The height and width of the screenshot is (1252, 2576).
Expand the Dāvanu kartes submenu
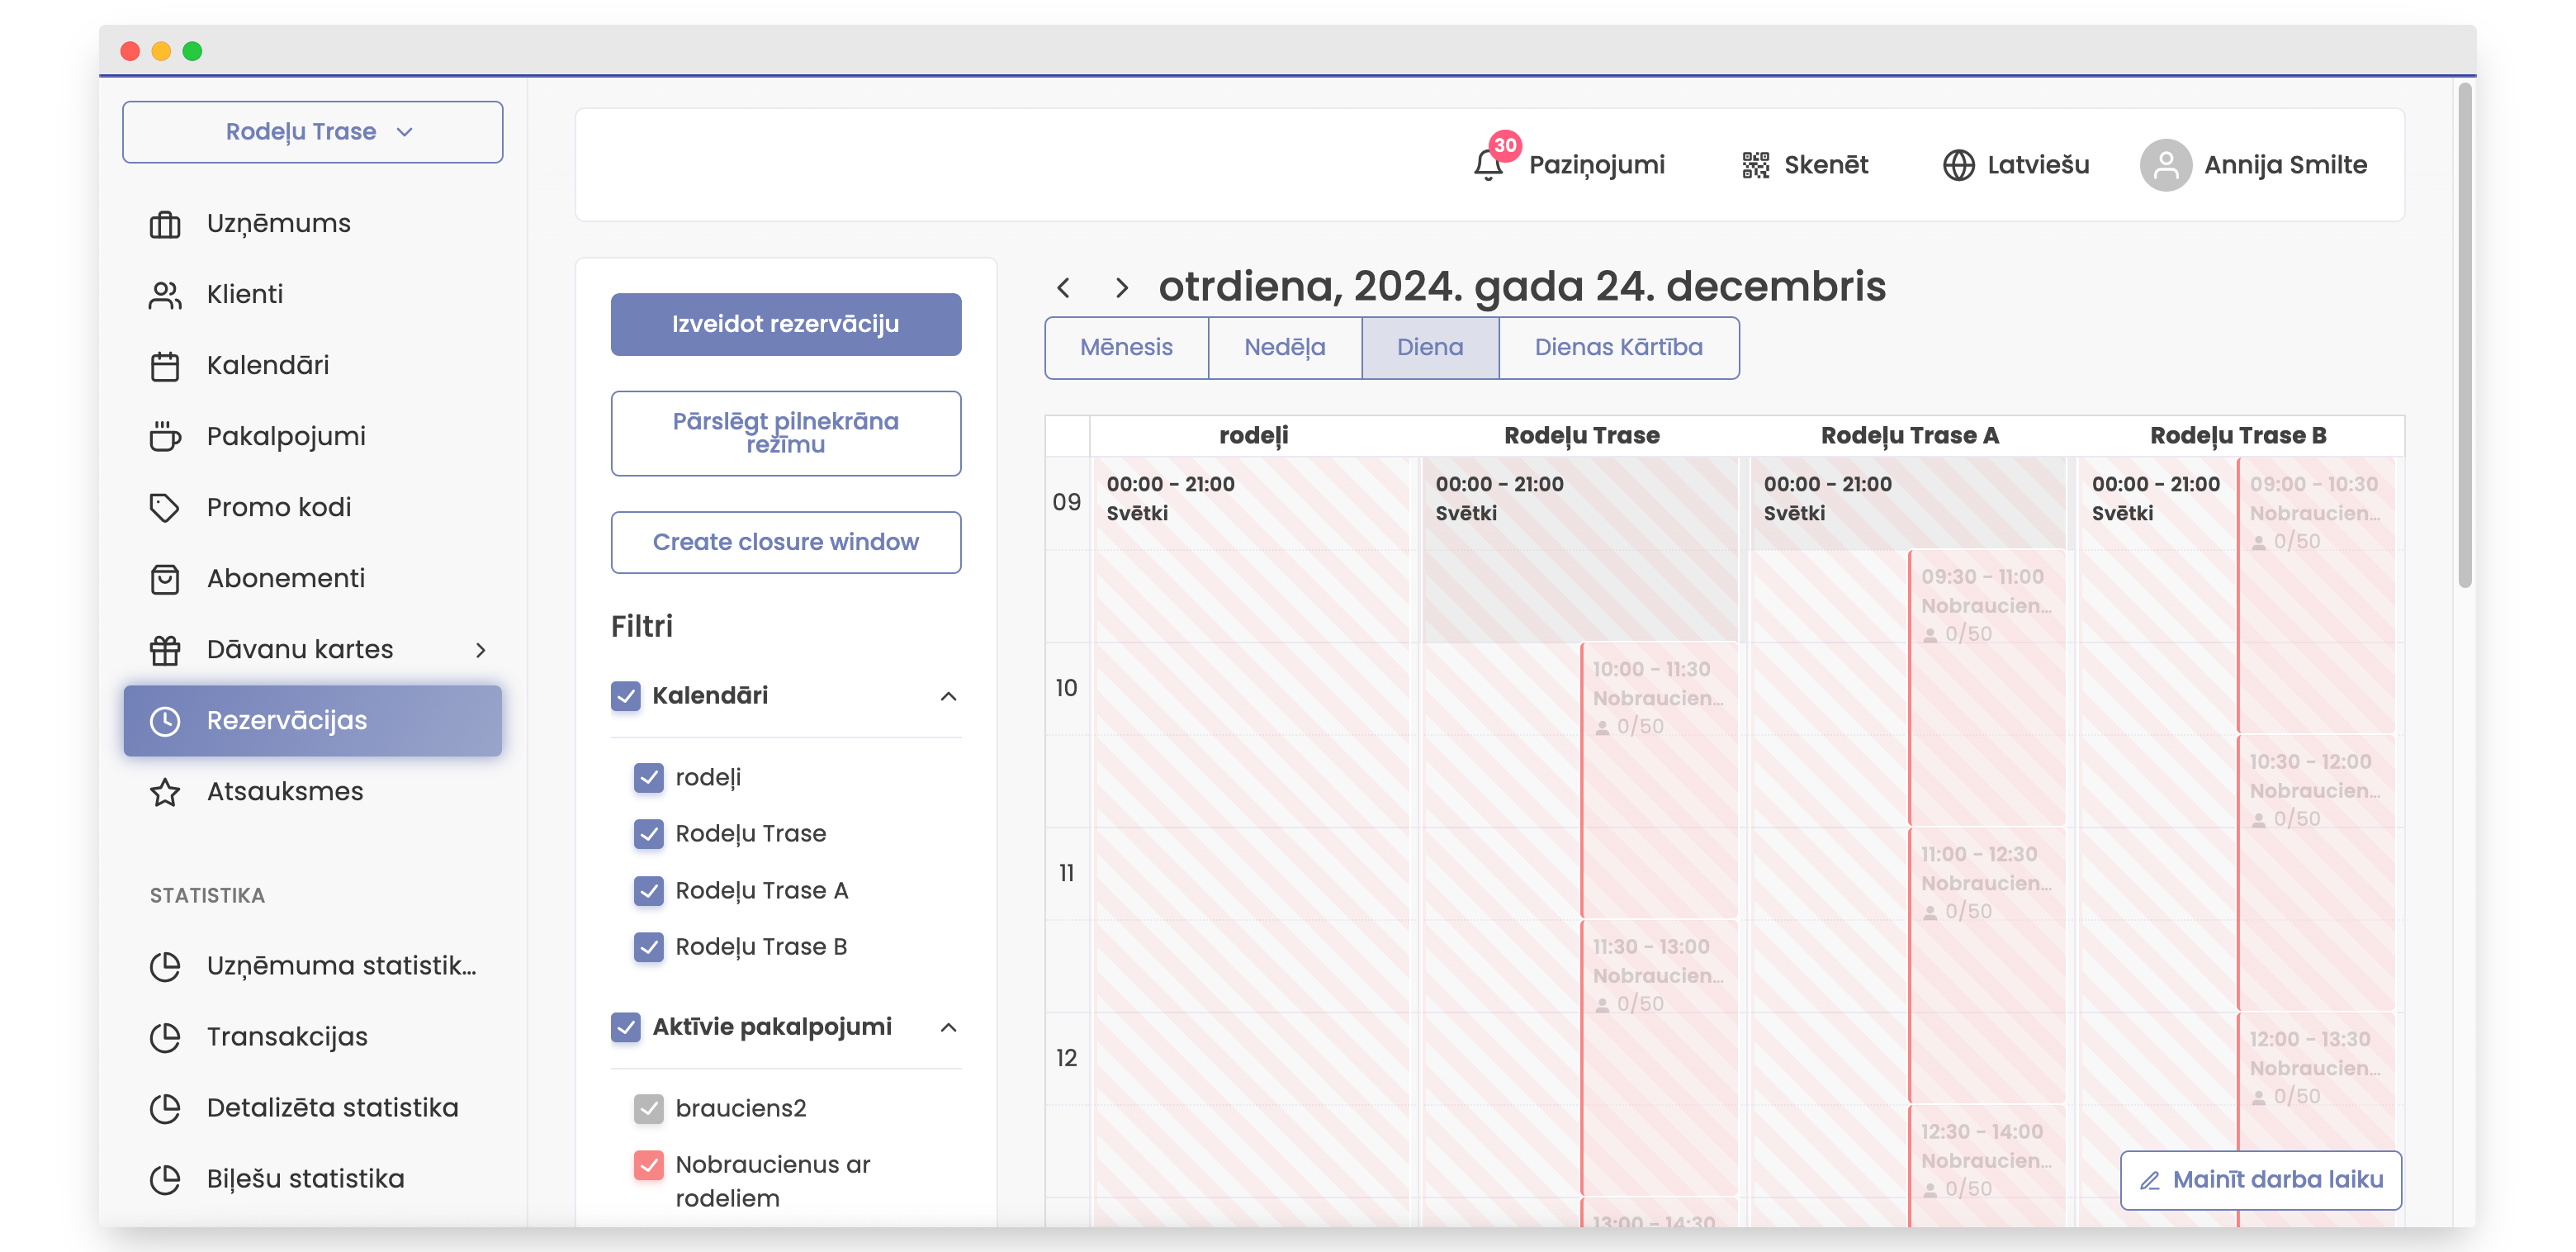click(480, 650)
